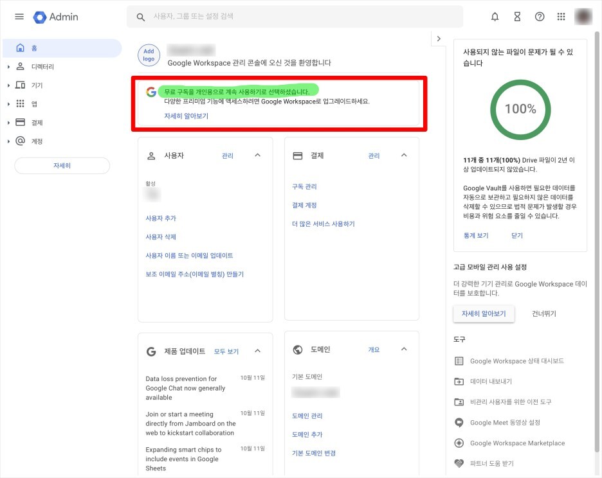This screenshot has width=602, height=478.
Task: Click the Add logo circle
Action: pyautogui.click(x=149, y=55)
